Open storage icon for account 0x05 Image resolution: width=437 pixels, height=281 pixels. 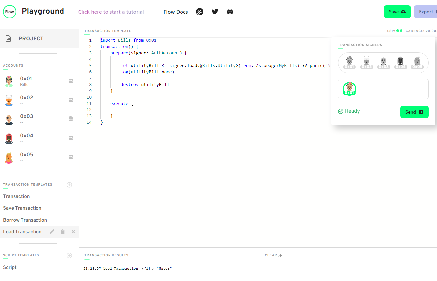(x=71, y=157)
